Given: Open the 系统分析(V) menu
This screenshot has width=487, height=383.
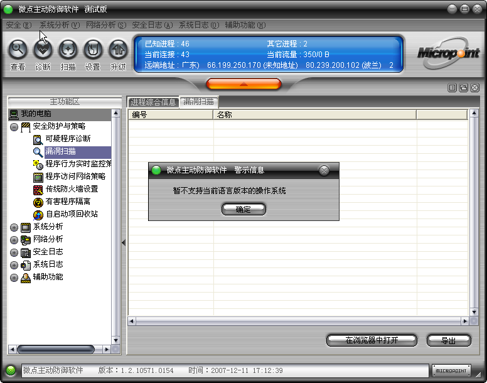Looking at the screenshot, I should [60, 25].
